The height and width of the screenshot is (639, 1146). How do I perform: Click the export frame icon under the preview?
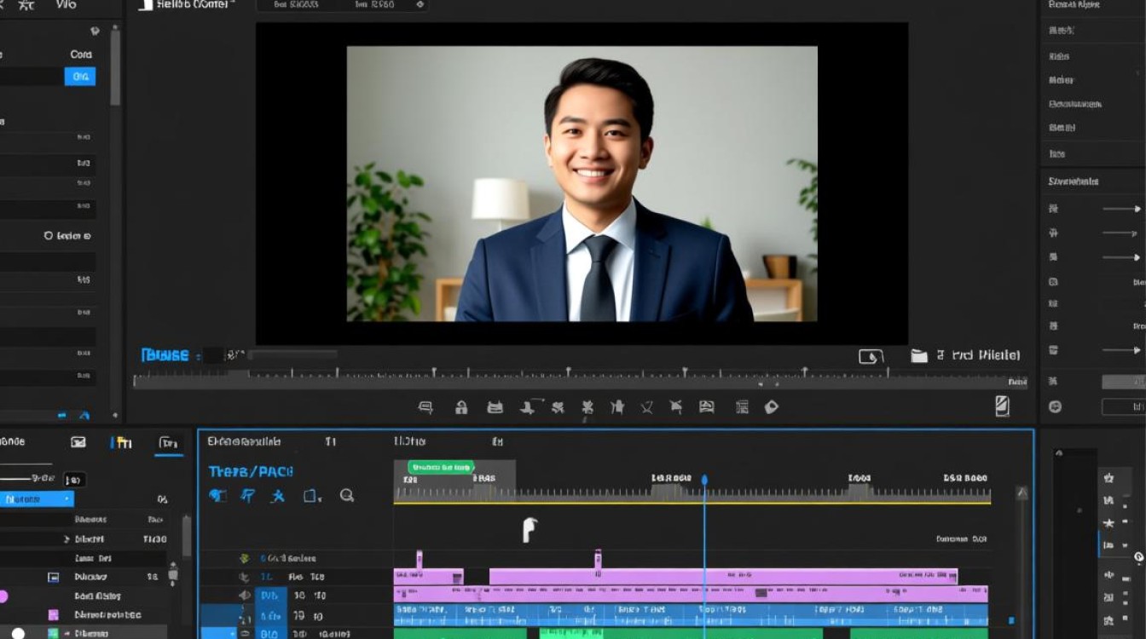point(871,356)
